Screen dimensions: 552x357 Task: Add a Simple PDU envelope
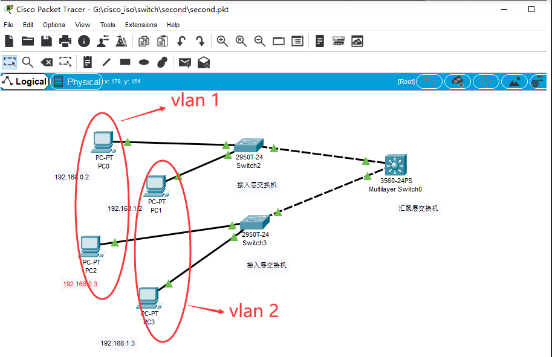[185, 63]
